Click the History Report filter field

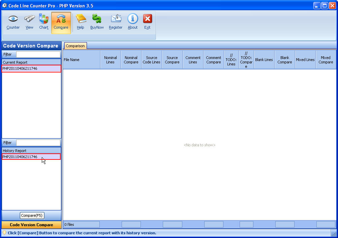(38, 142)
